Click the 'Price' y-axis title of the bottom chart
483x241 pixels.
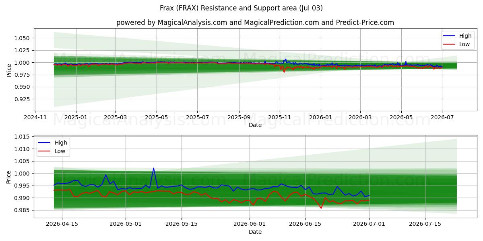(x=9, y=177)
